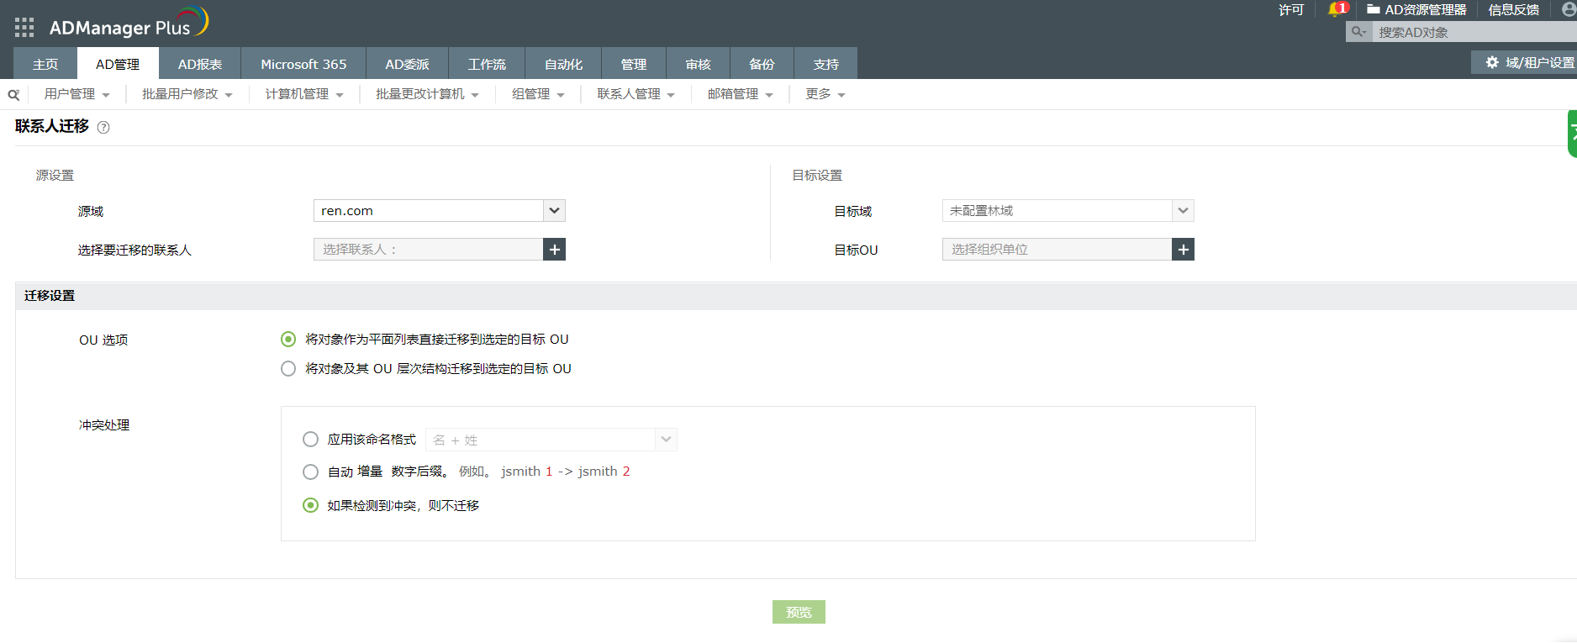Viewport: 1577px width, 643px height.
Task: Select 自动增量数字后缀 radio option
Action: pyautogui.click(x=311, y=472)
